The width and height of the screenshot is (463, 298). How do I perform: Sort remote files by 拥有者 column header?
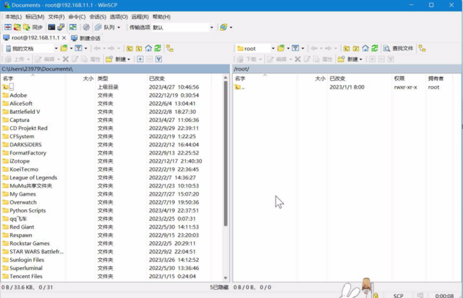tap(439, 79)
